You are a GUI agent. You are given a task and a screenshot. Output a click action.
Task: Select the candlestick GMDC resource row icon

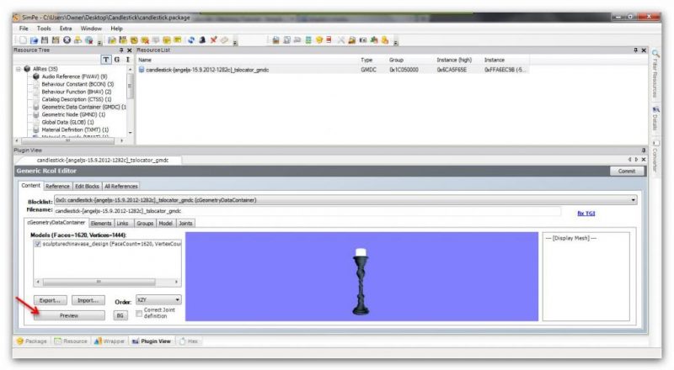pyautogui.click(x=142, y=70)
